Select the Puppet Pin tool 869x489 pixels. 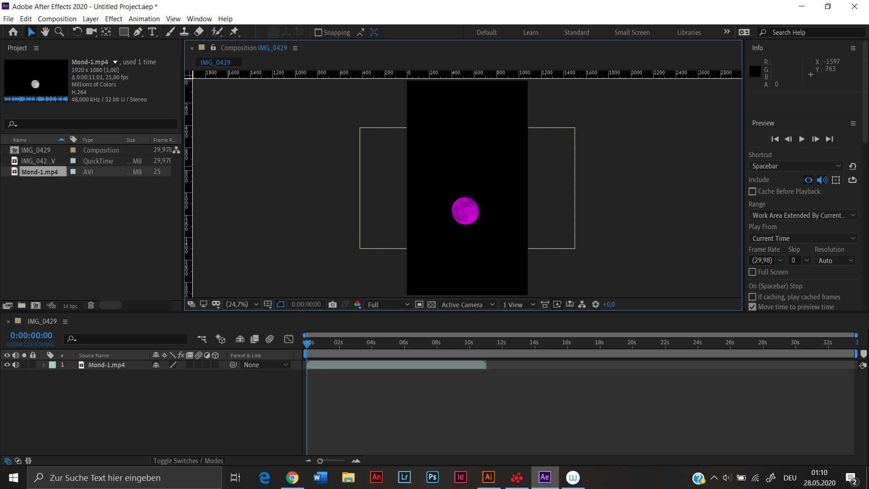[x=234, y=32]
